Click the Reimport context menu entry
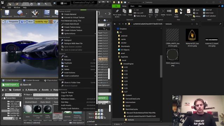This screenshot has height=126, width=224. click(68, 40)
